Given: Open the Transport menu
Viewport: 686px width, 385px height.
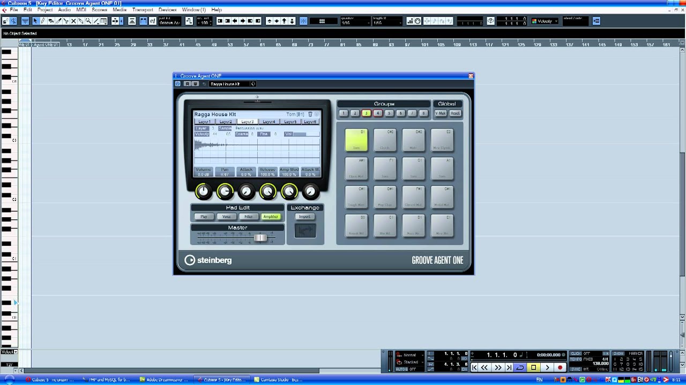Looking at the screenshot, I should click(x=143, y=10).
